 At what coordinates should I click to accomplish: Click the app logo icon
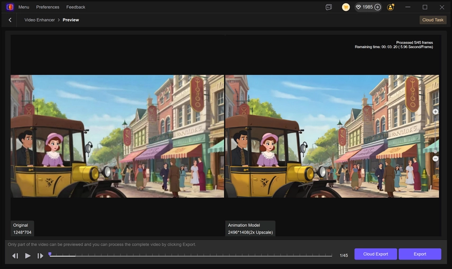click(x=10, y=7)
